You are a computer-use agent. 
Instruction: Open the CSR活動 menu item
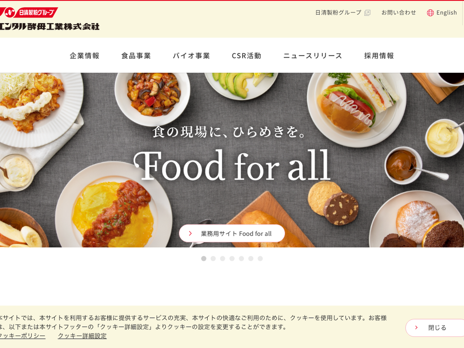pyautogui.click(x=247, y=55)
